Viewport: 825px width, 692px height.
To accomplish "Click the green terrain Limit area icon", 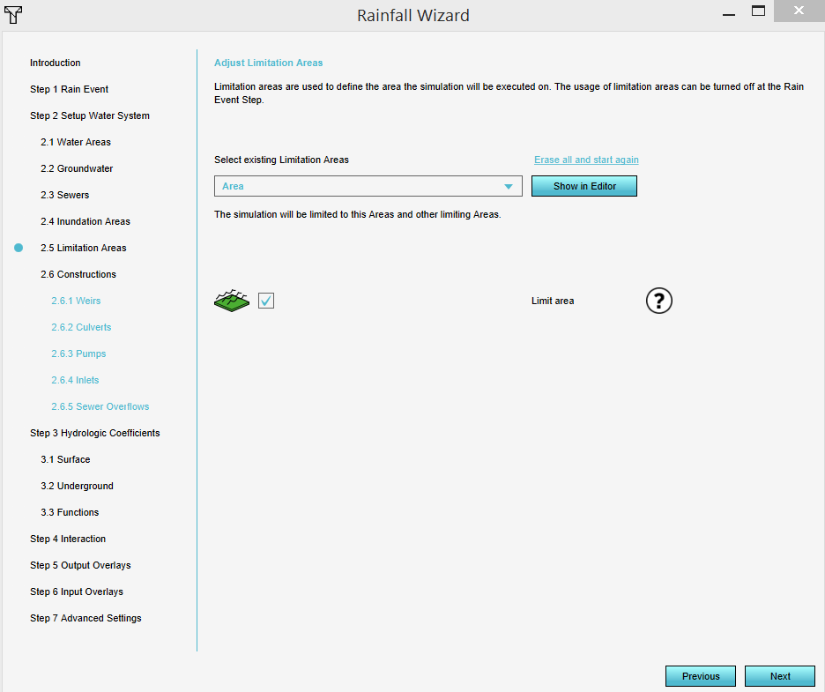I will point(232,301).
